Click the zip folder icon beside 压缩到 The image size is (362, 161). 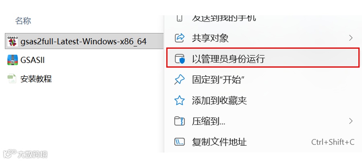click(x=179, y=121)
